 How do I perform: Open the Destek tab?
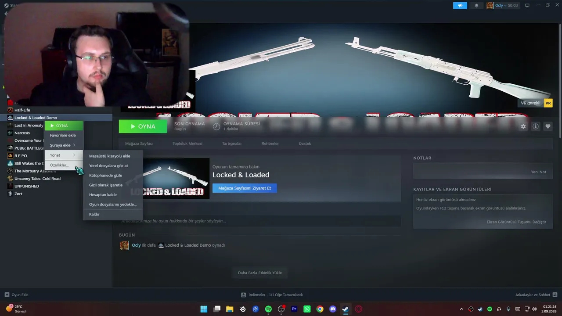coord(305,144)
